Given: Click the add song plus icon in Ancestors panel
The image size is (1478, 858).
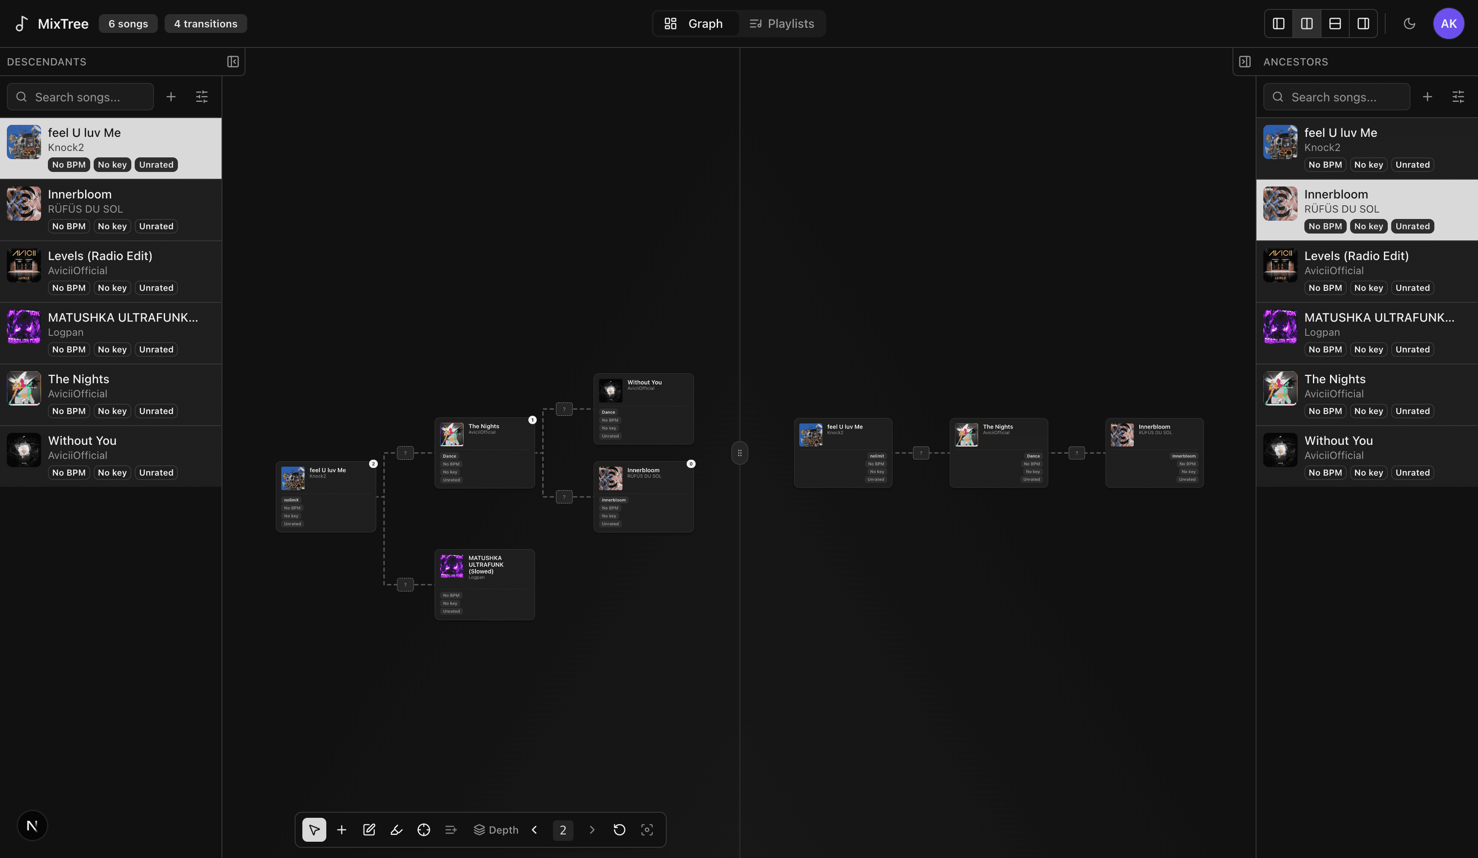Looking at the screenshot, I should 1428,96.
